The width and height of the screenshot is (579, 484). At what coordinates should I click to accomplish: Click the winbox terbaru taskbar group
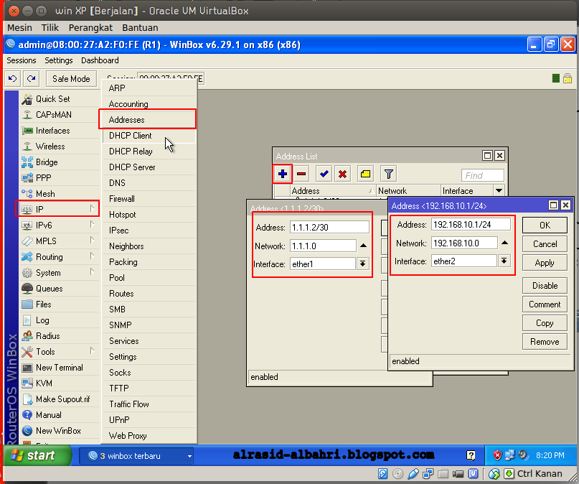[136, 456]
